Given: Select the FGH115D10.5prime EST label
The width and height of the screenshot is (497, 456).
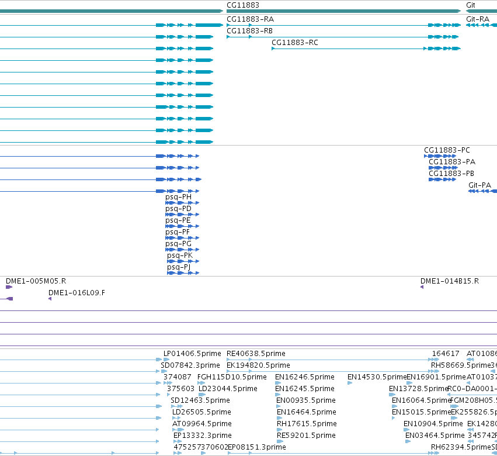Looking at the screenshot, I should coord(232,377).
